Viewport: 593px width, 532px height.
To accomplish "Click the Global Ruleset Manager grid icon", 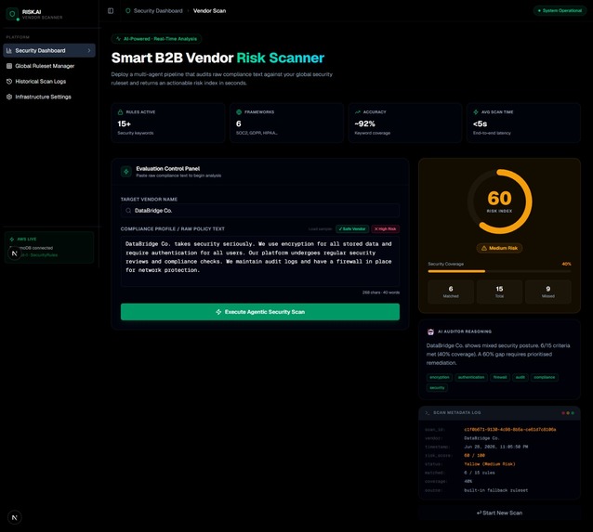I will (9, 66).
